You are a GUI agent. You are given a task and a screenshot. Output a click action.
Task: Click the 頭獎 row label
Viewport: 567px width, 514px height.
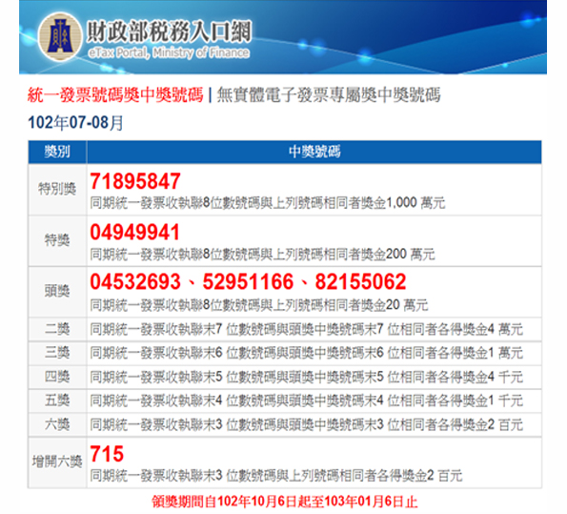(x=57, y=291)
